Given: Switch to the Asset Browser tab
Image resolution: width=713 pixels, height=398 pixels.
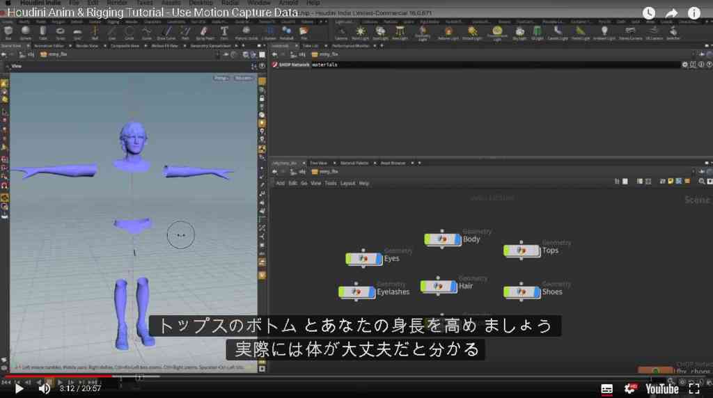Looking at the screenshot, I should (393, 163).
